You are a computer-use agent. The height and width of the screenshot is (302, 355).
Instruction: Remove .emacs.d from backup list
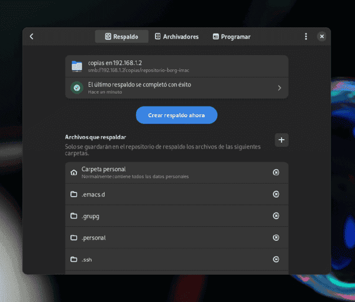coord(276,194)
